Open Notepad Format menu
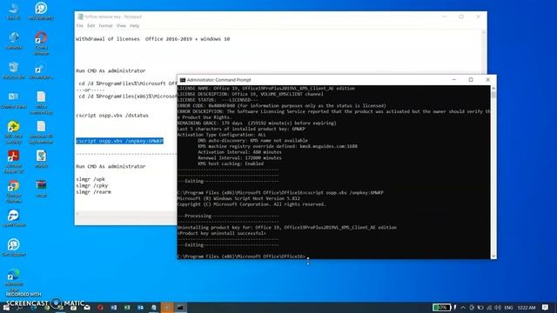Viewport: 557px width, 313px height. [x=105, y=26]
